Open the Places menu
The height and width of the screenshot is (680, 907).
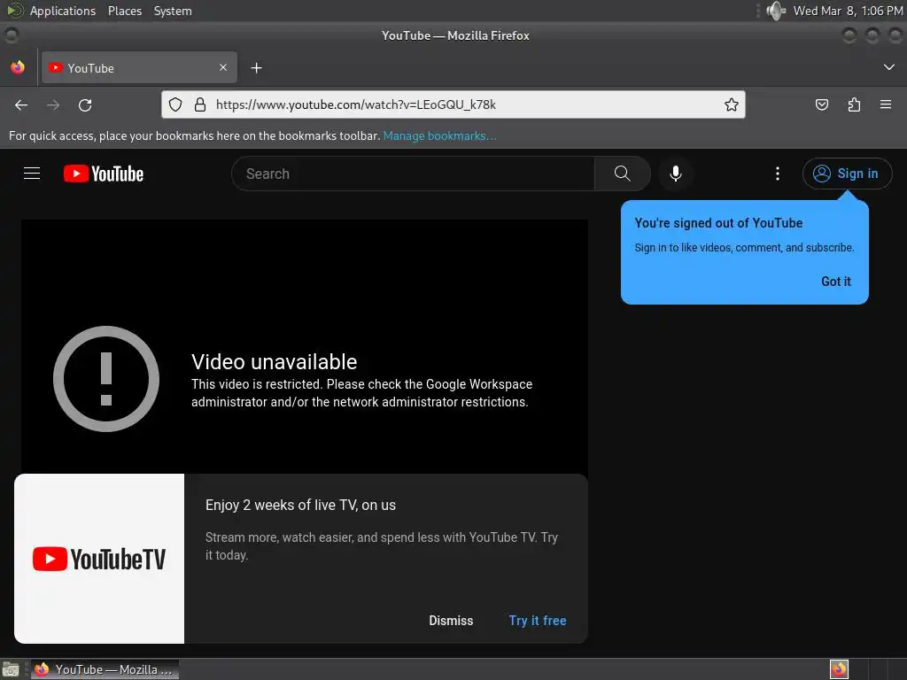click(x=125, y=11)
